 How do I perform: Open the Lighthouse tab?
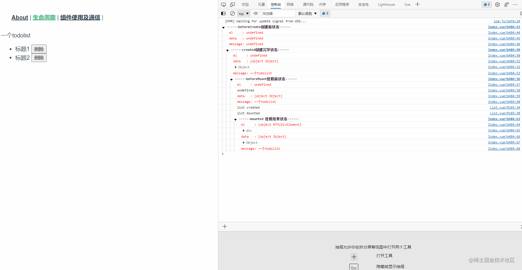[386, 5]
